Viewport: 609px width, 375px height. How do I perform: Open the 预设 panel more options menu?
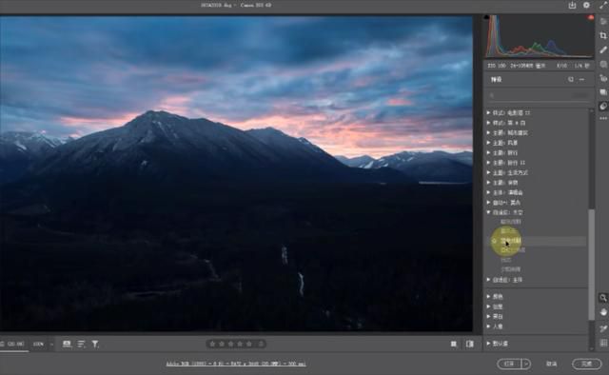point(581,79)
